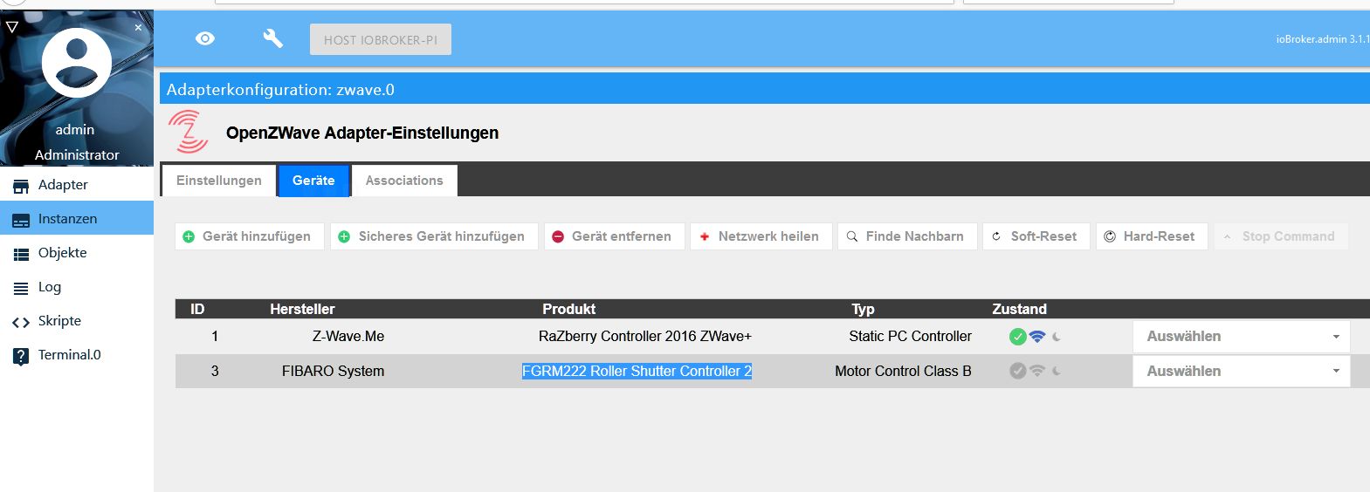Click the Hersteller column header
1370x492 pixels.
302,309
